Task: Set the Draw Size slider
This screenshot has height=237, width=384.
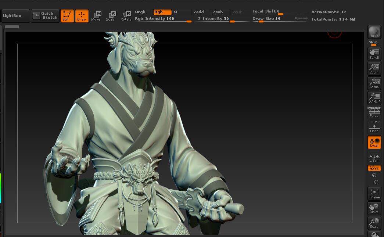Action: pyautogui.click(x=273, y=19)
